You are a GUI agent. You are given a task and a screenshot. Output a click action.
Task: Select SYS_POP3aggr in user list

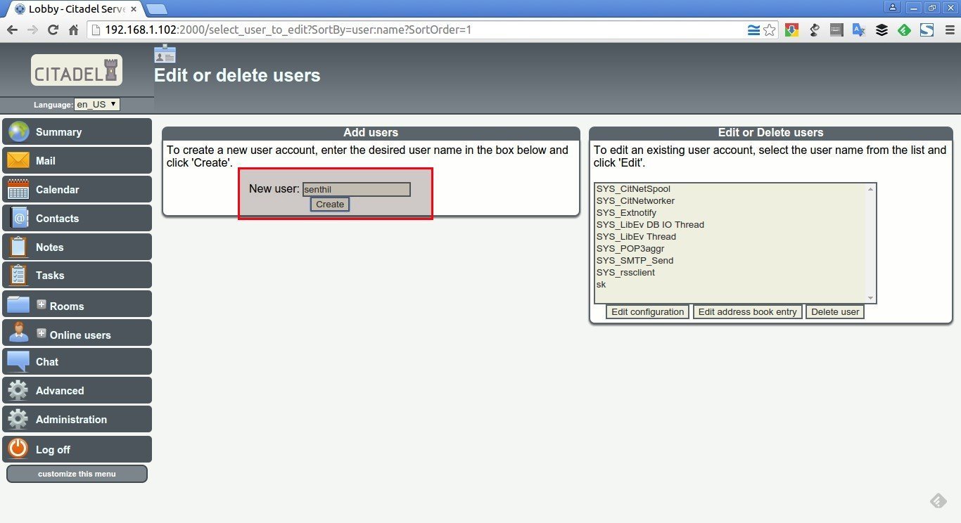(x=730, y=249)
